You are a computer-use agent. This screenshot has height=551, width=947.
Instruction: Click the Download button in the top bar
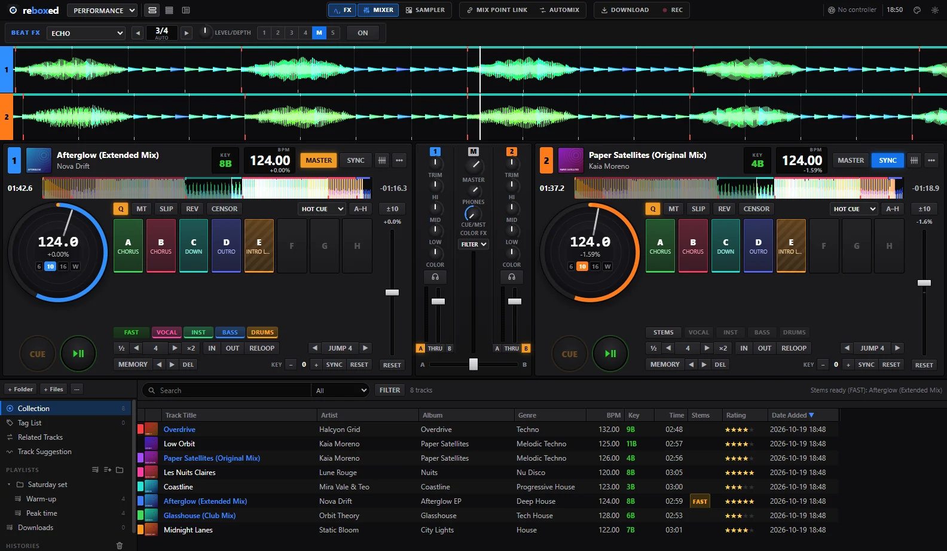[625, 10]
